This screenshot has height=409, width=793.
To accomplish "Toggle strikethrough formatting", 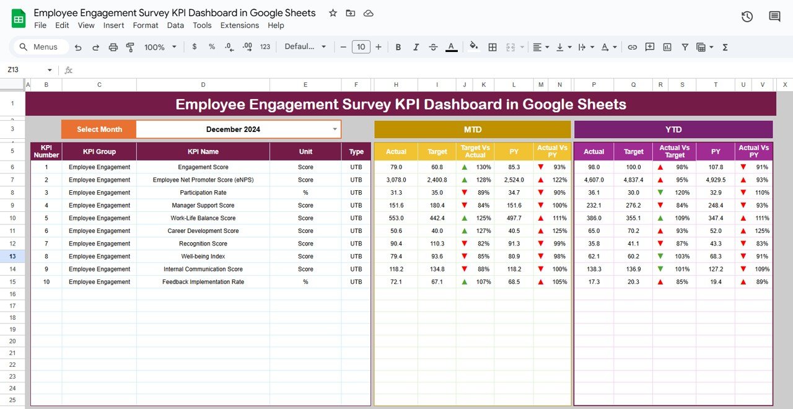I will point(433,46).
